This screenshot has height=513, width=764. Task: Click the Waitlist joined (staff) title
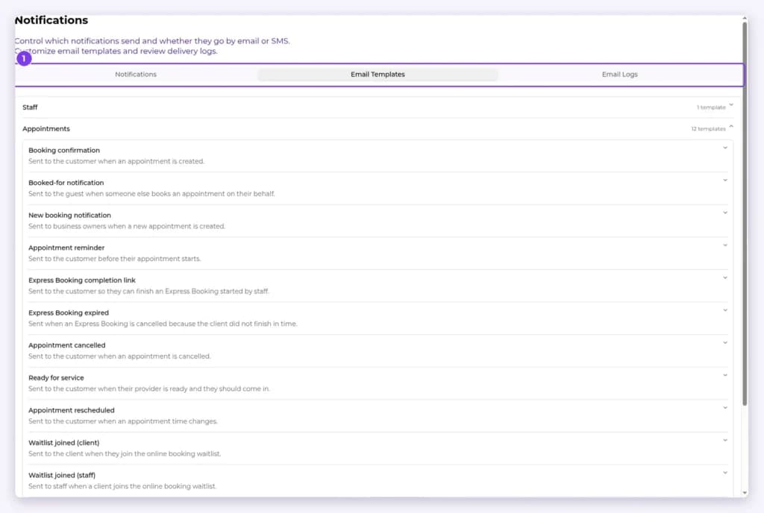62,476
